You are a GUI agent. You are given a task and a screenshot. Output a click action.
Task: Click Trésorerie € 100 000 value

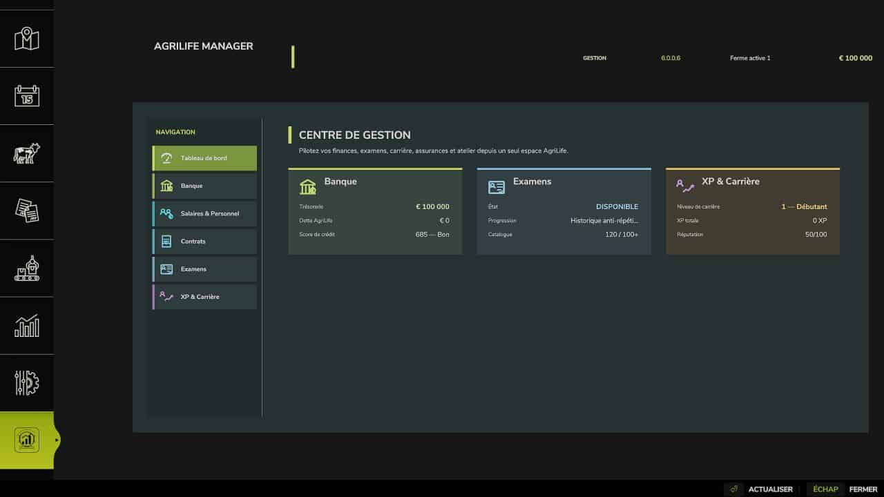click(x=432, y=206)
